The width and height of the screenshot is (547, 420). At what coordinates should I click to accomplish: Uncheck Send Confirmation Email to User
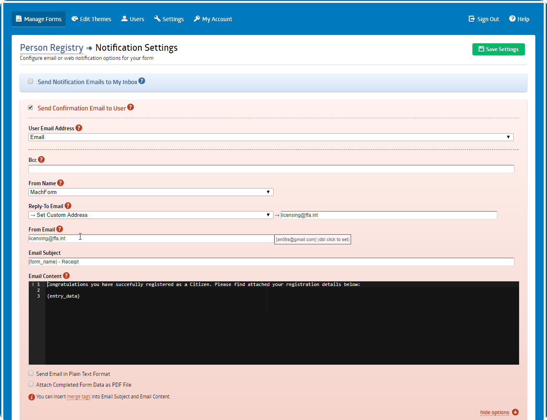point(30,107)
